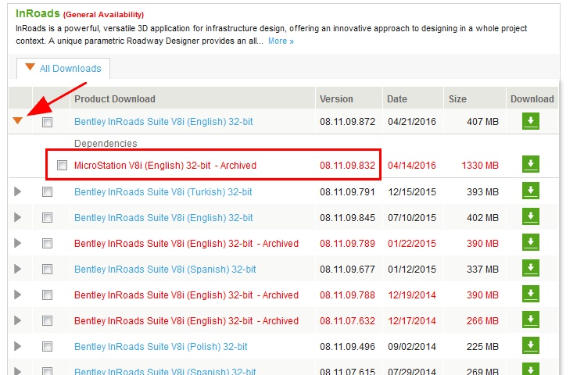Download archived InRoads Suite version 08.11.09.788
The width and height of the screenshot is (584, 375).
(x=530, y=294)
